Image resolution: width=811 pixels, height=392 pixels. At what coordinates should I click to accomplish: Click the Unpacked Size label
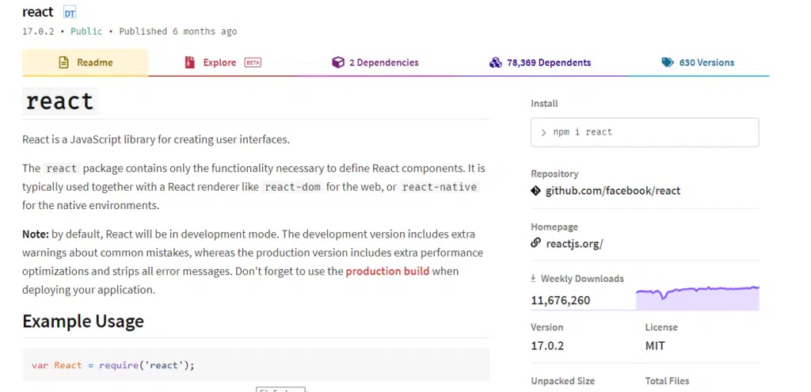point(563,381)
